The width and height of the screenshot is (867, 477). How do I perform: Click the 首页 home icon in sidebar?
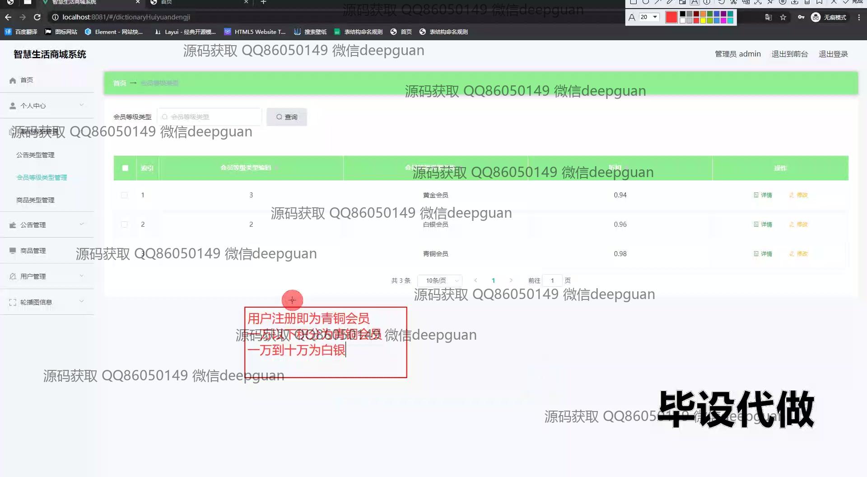(x=13, y=80)
